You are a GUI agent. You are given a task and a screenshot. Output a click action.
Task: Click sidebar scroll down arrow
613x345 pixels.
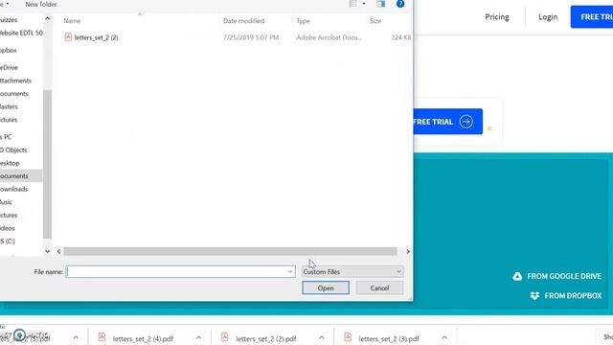point(47,251)
